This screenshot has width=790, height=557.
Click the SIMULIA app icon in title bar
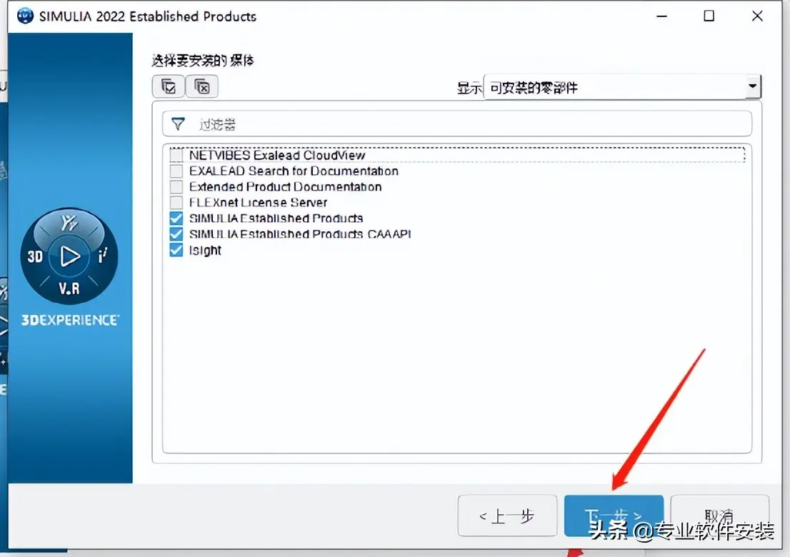(x=25, y=16)
